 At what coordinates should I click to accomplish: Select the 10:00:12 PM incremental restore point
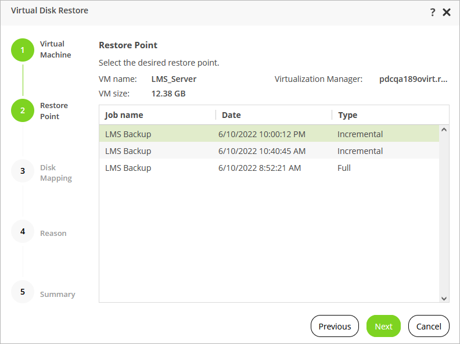click(261, 134)
